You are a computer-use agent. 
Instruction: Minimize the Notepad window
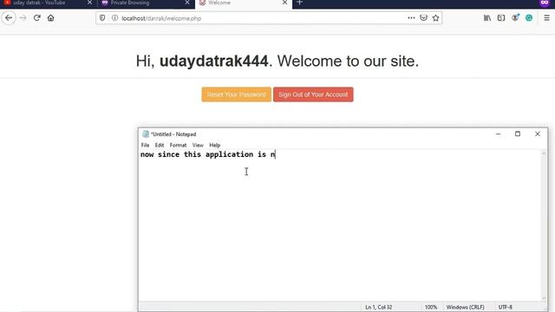(498, 134)
